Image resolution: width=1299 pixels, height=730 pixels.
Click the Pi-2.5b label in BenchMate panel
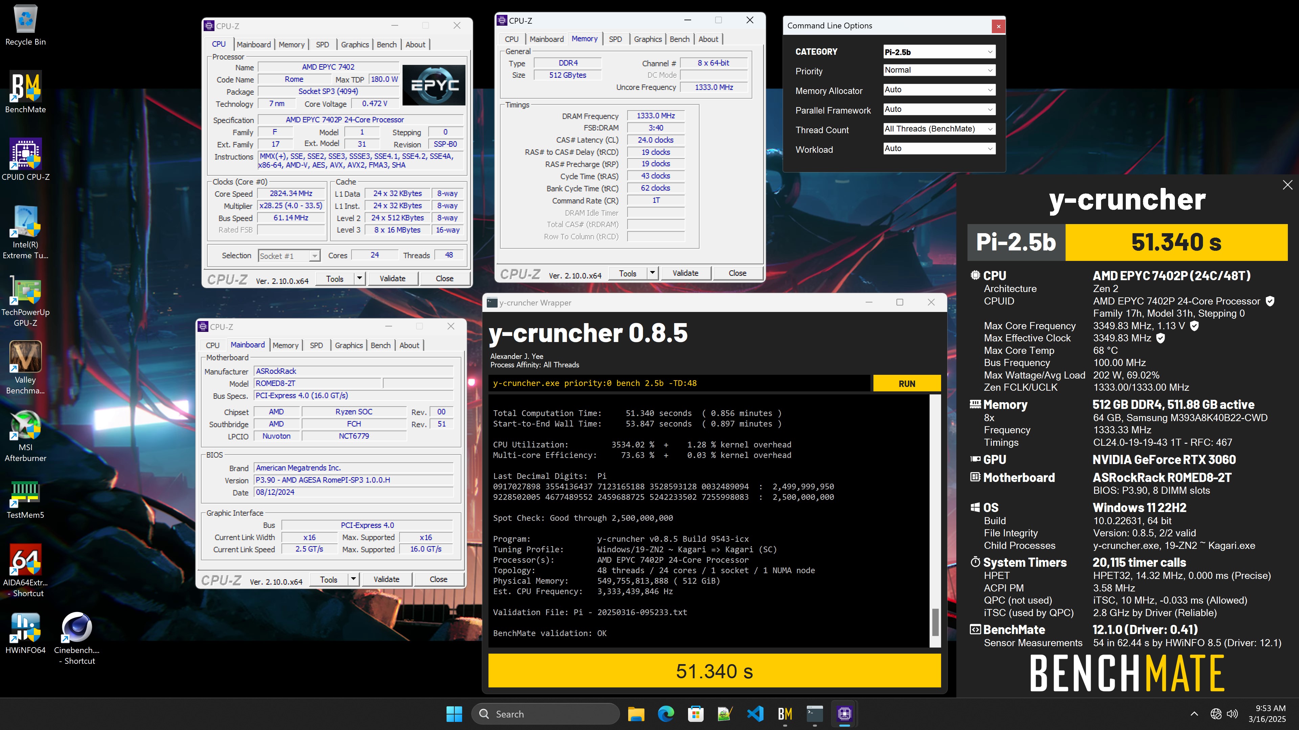coord(1016,242)
